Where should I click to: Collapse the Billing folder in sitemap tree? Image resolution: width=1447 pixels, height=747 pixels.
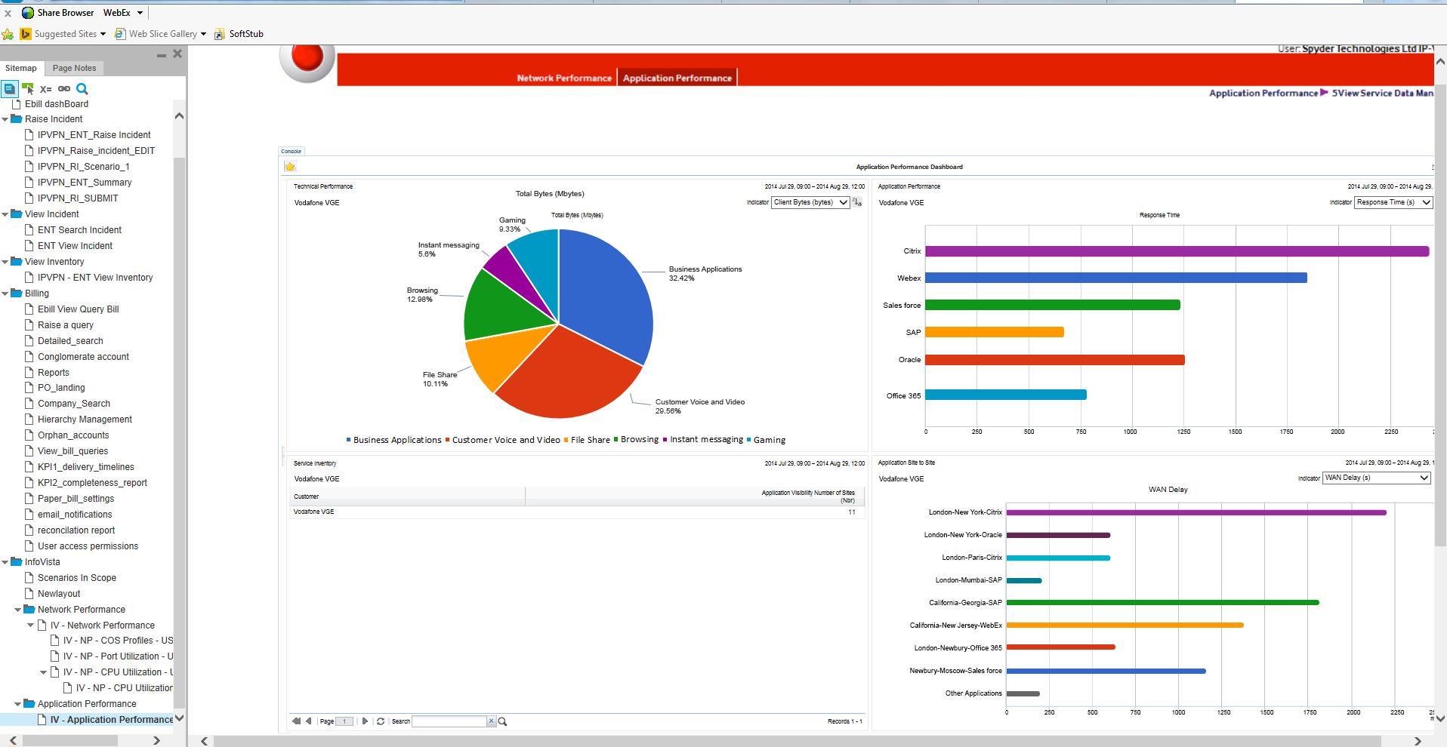[x=6, y=294]
